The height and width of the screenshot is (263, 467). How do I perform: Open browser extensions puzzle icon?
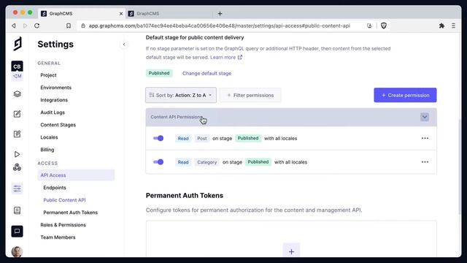441,26
